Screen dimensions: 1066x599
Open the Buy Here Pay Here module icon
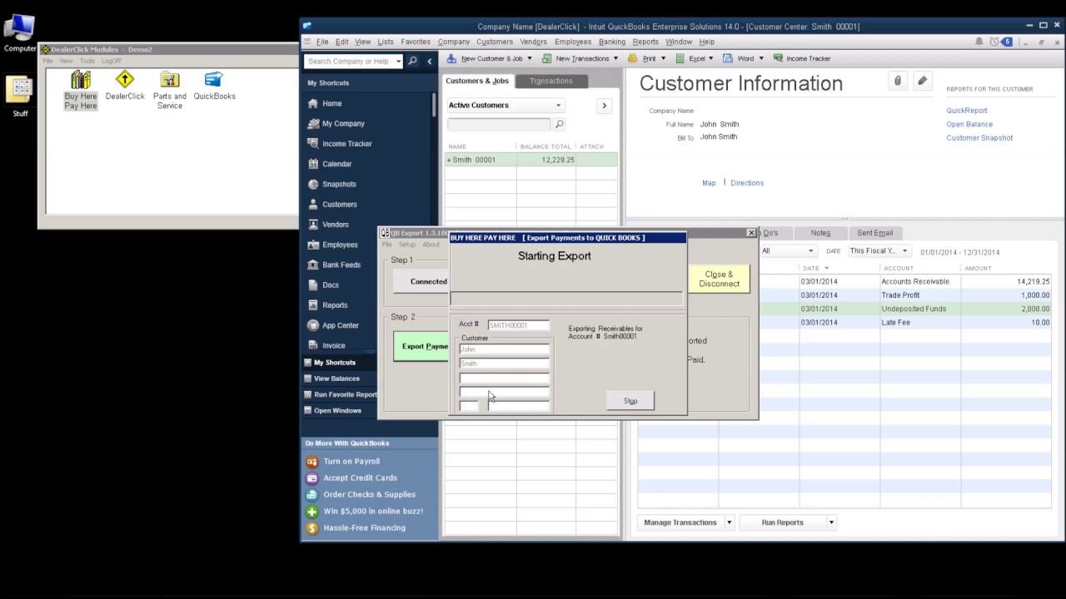(81, 90)
